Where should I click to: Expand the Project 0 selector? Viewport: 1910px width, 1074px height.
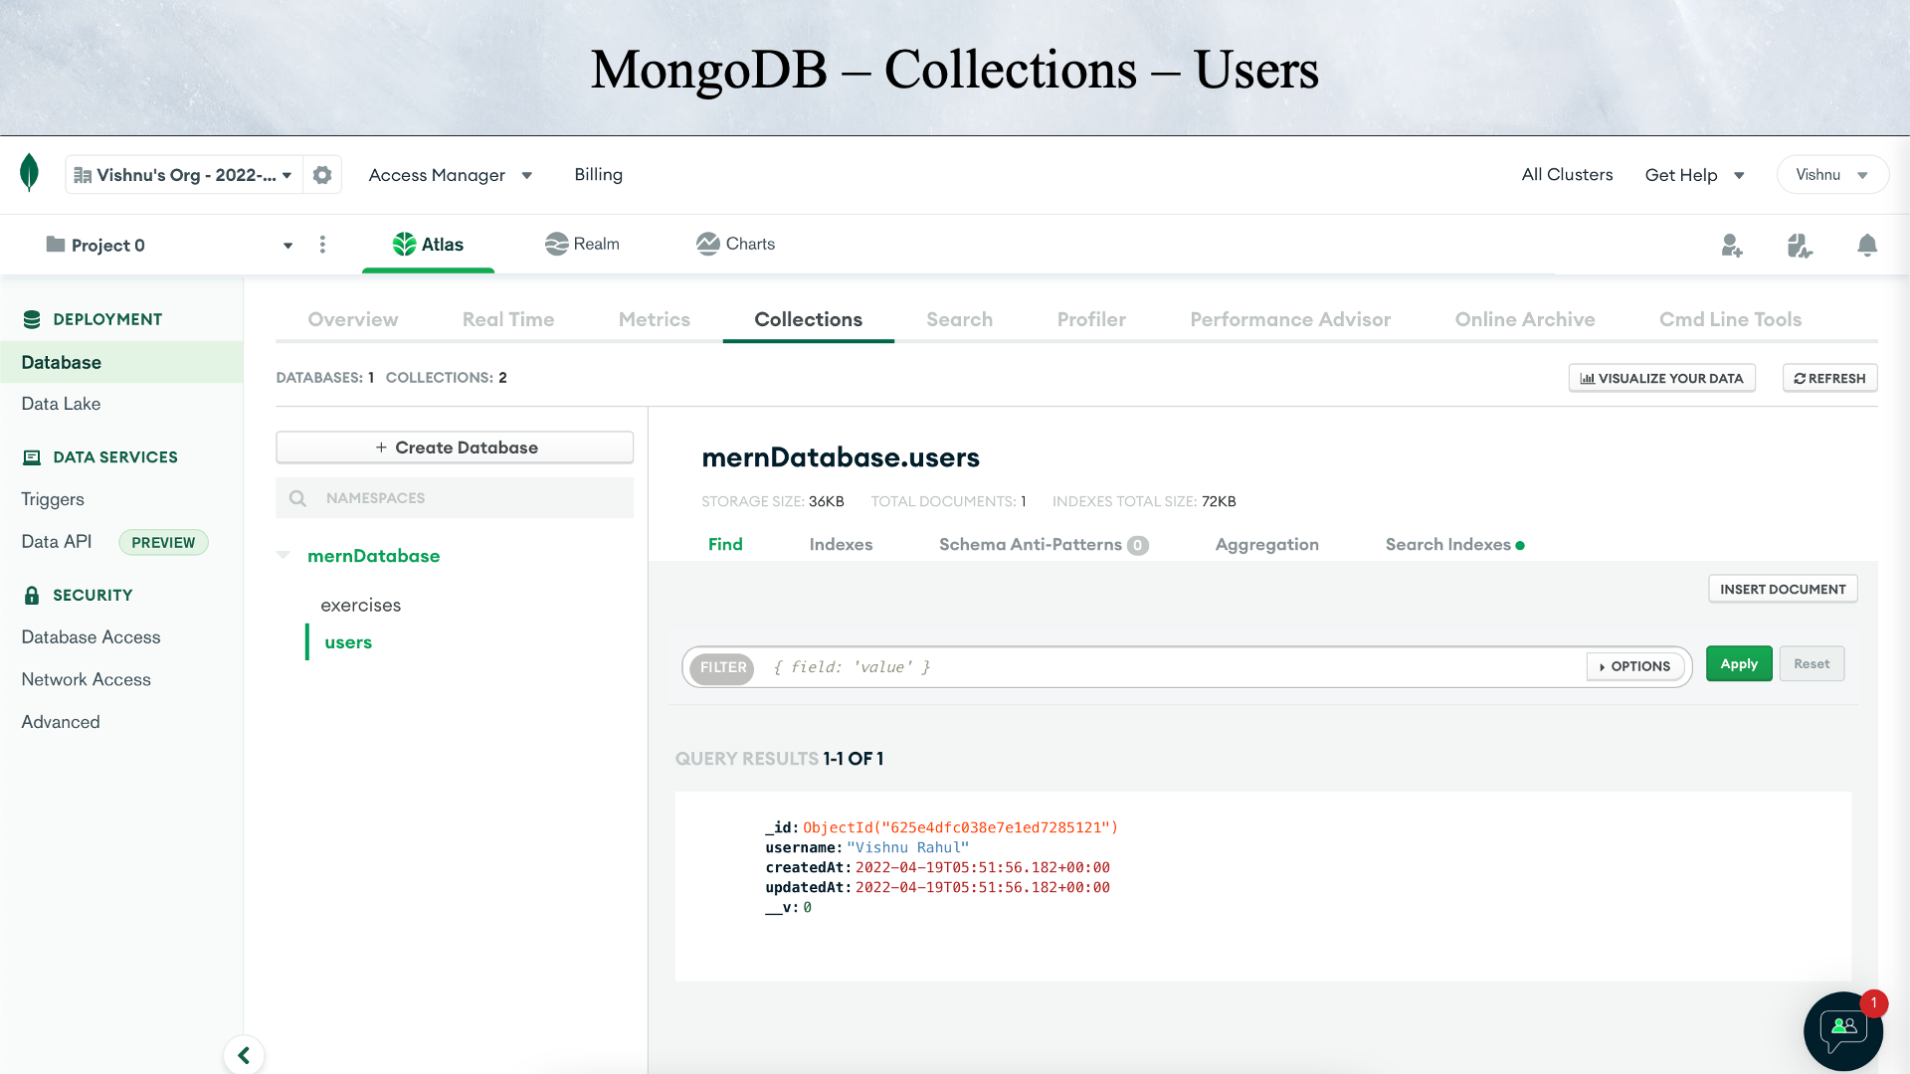[287, 245]
